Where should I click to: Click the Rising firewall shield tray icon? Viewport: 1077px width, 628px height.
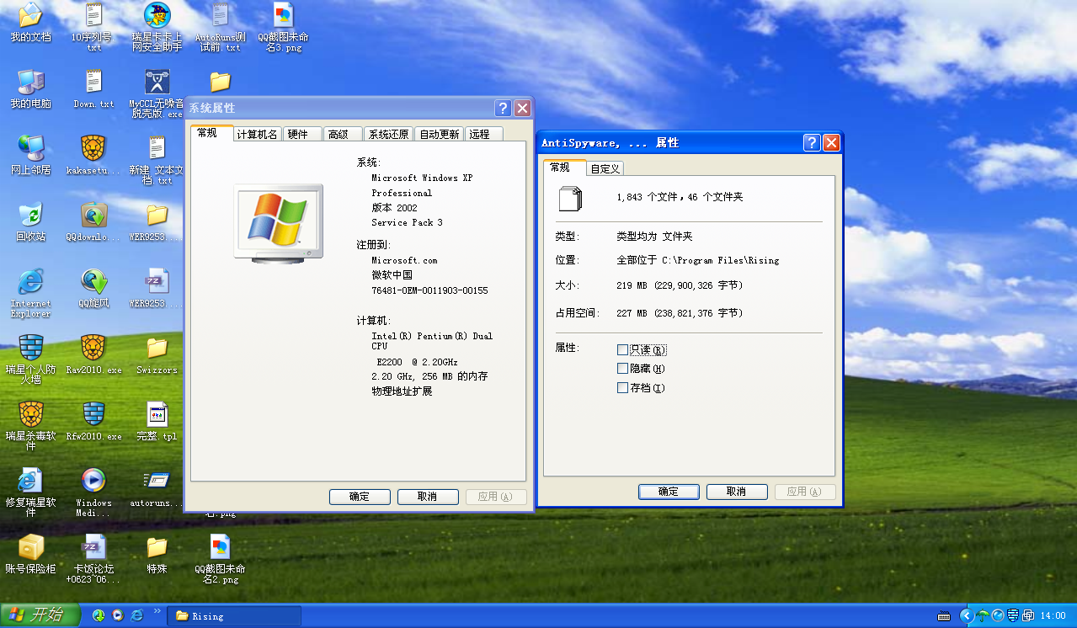coord(1013,616)
